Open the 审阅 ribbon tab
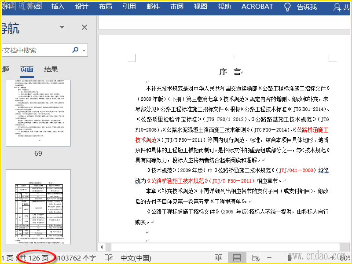Viewport: 352px width, 264px height. tap(177, 7)
